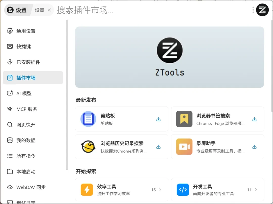Viewport: 273px width, 204px height.
Task: Click the ZTools avatar in top right
Action: [x=262, y=10]
